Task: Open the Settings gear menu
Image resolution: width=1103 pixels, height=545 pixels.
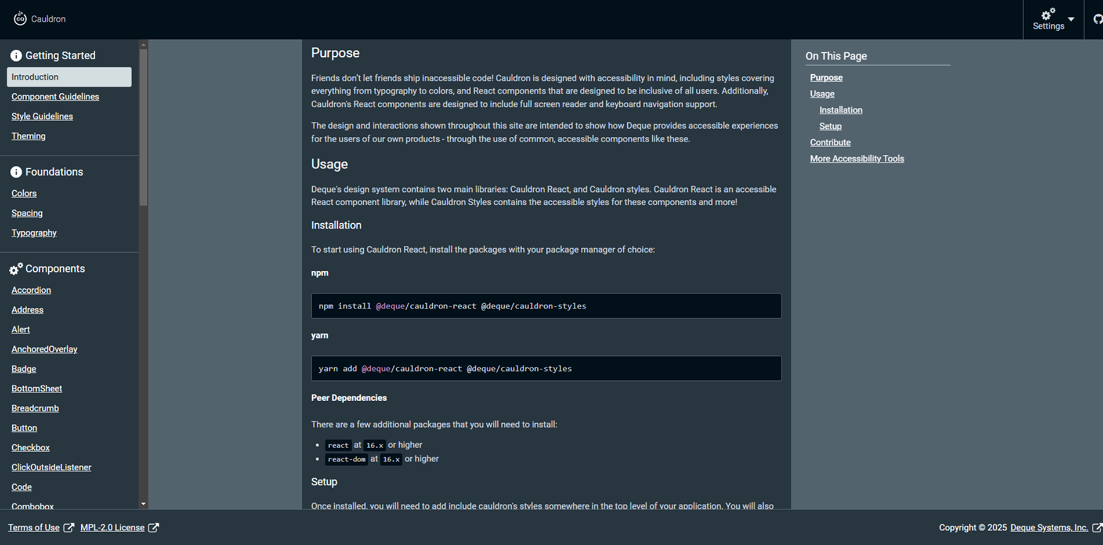Action: [1048, 20]
